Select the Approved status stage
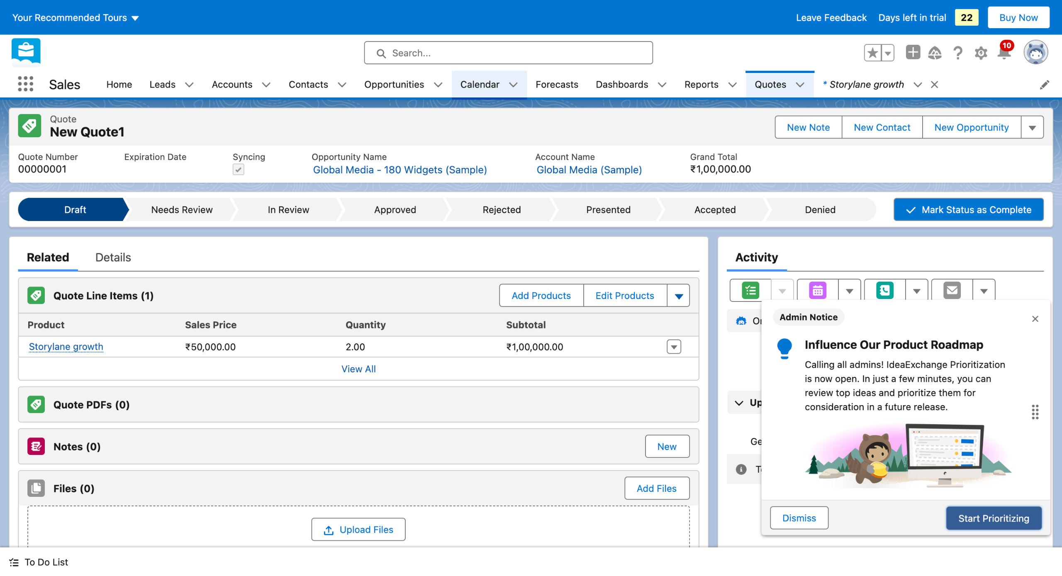1062x576 pixels. 395,210
